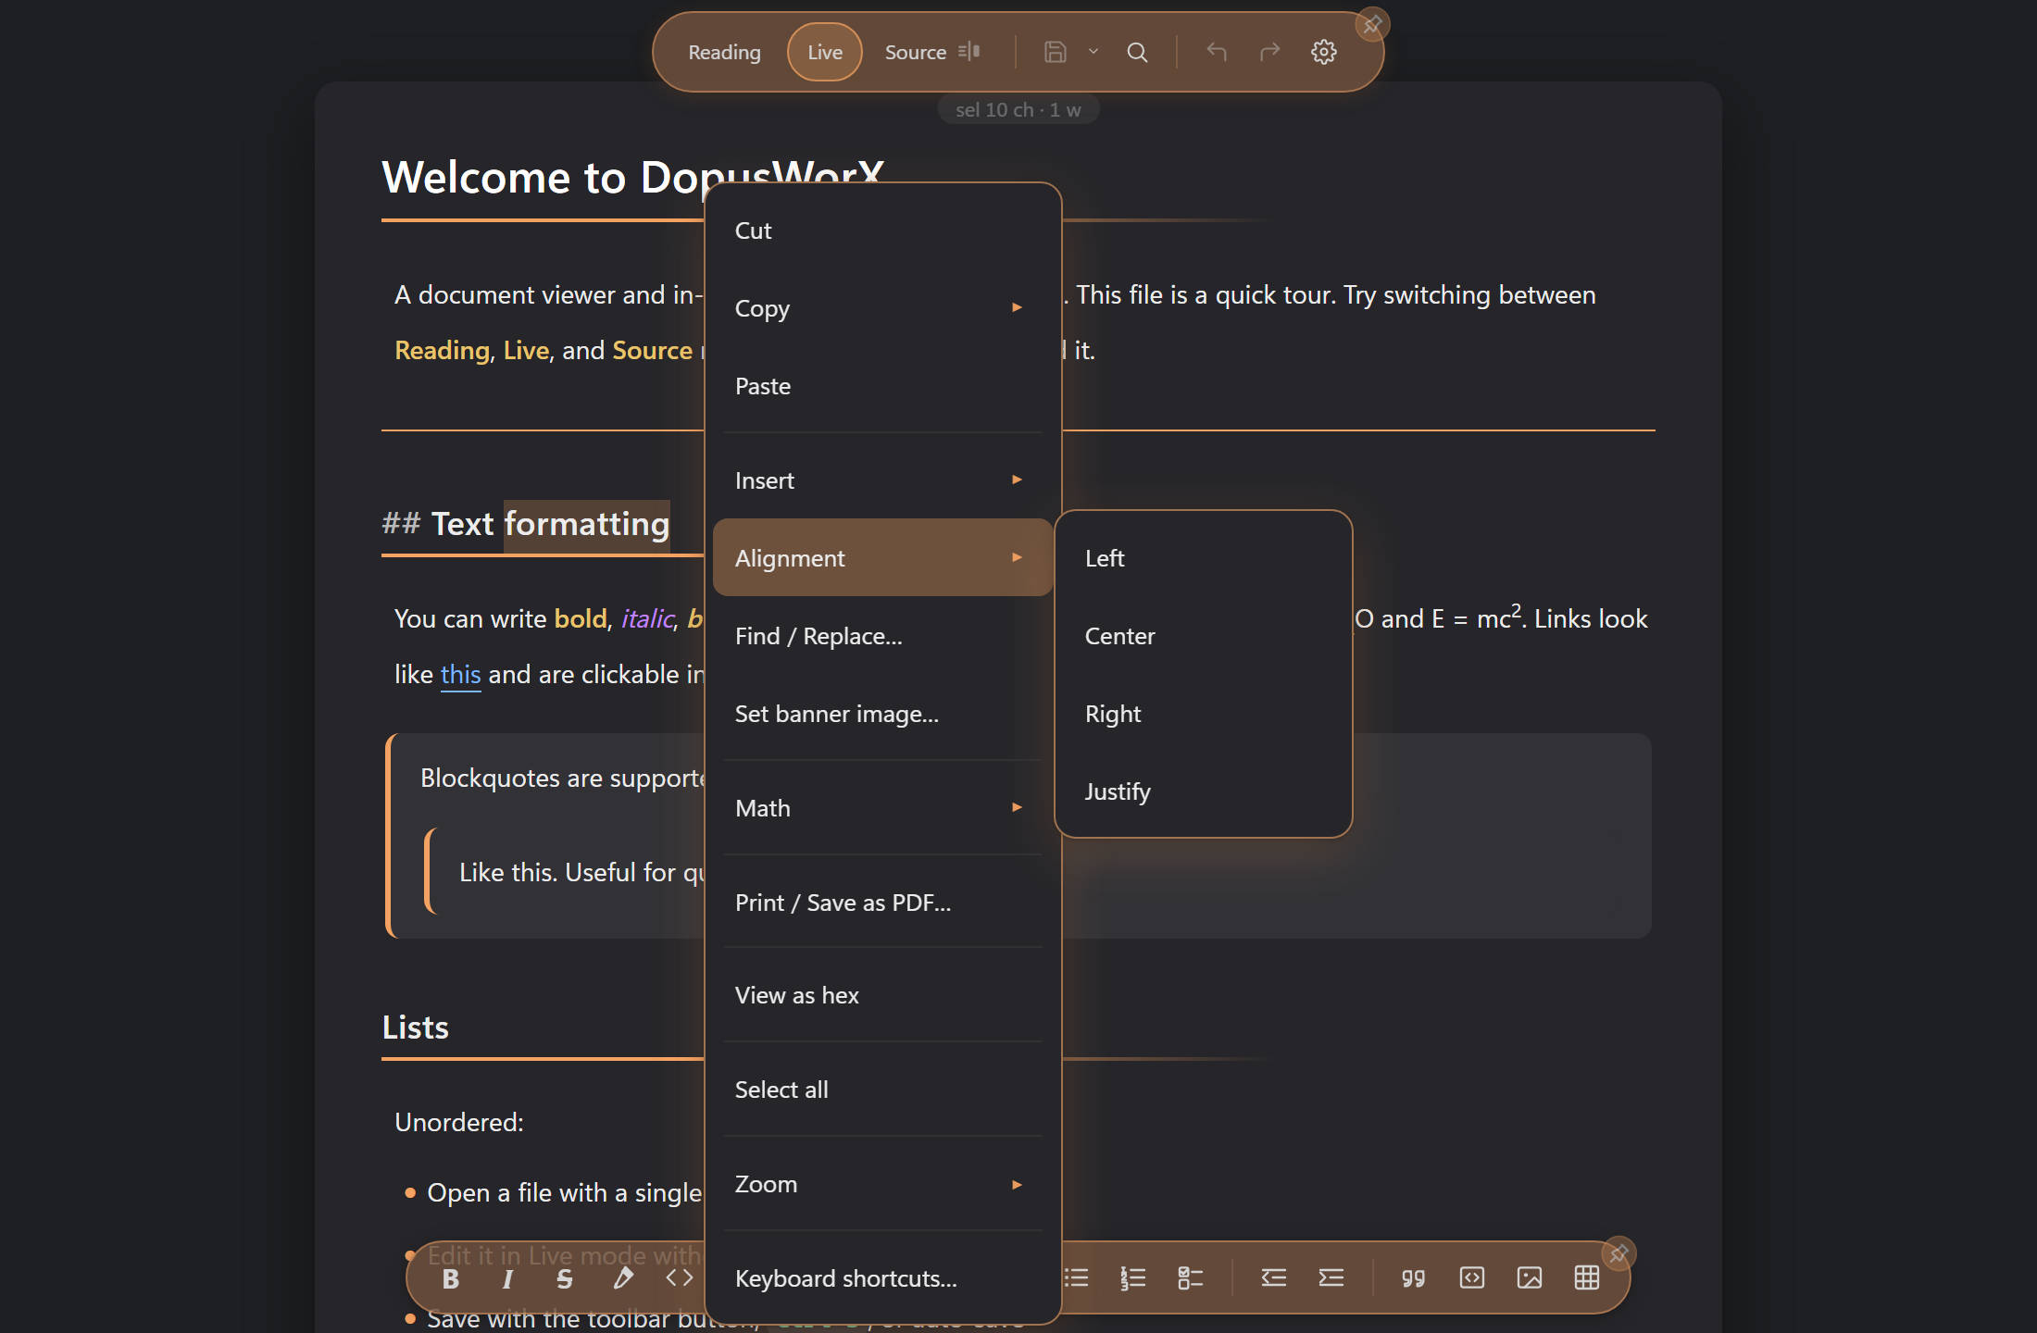Open settings with the gear icon
Viewport: 2037px width, 1333px height.
tap(1324, 52)
